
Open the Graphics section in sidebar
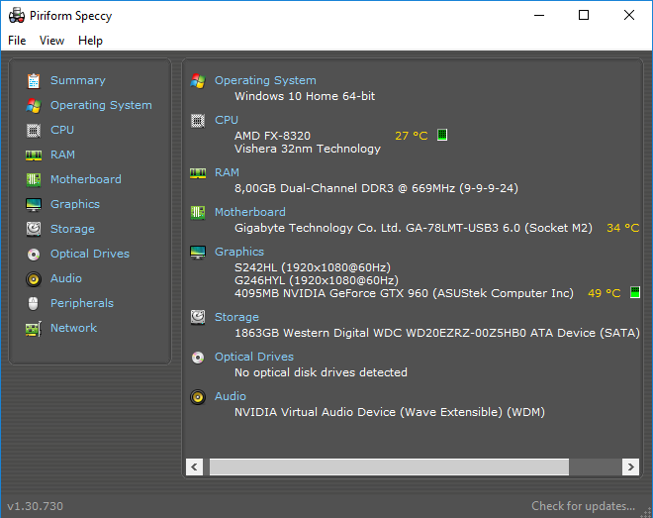click(75, 204)
